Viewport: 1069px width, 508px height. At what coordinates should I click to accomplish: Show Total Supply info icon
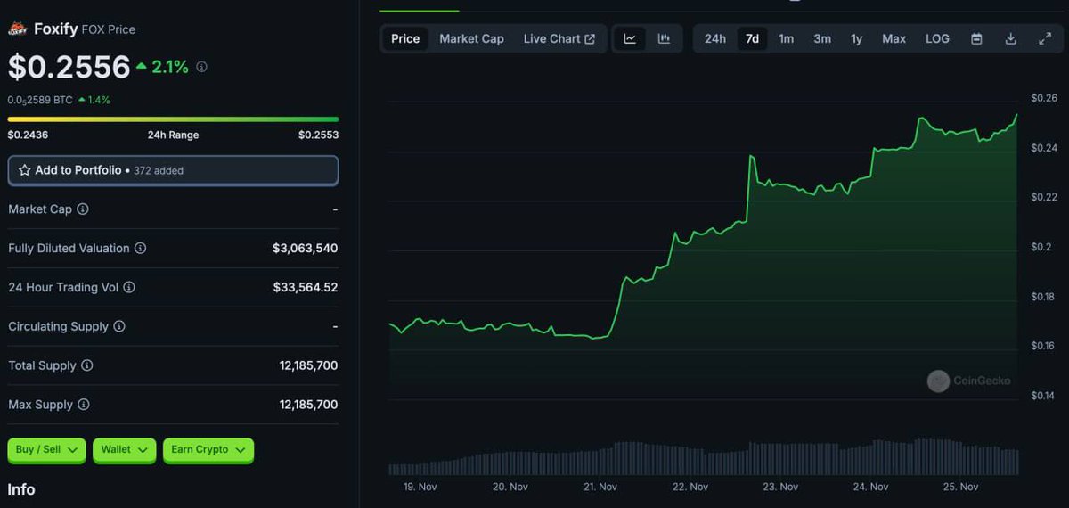pos(87,366)
